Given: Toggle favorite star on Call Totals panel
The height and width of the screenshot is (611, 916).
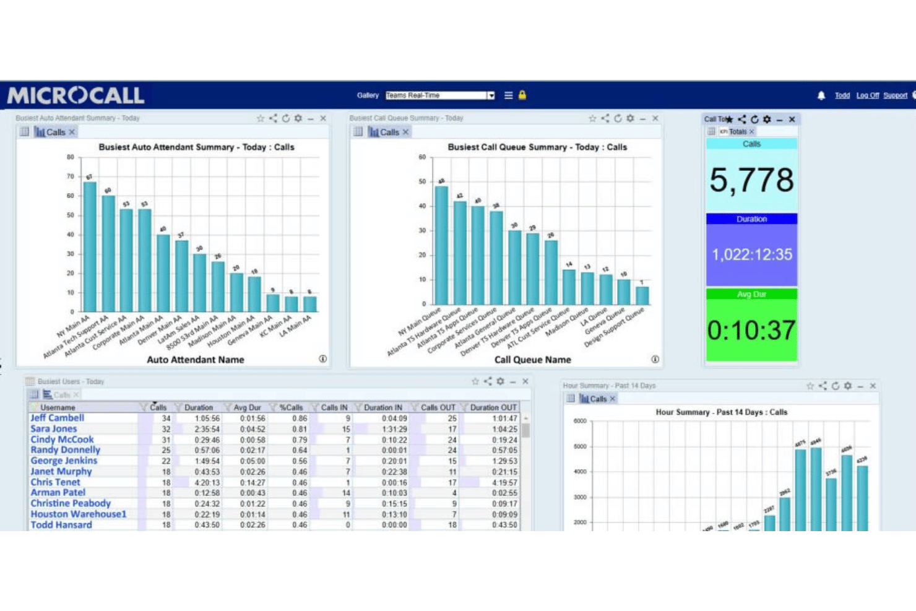Looking at the screenshot, I should pos(730,119).
